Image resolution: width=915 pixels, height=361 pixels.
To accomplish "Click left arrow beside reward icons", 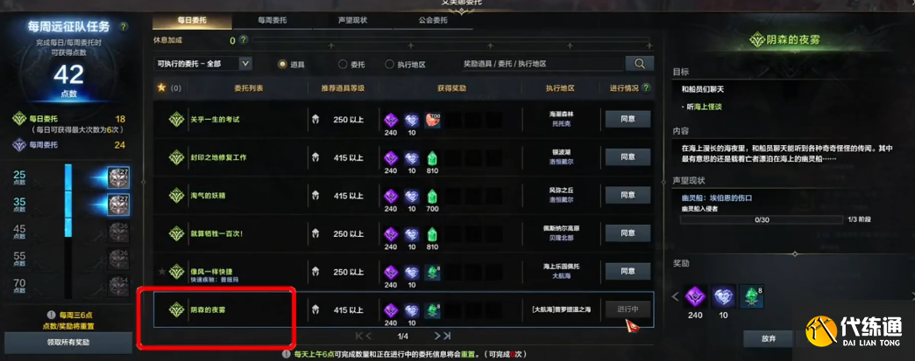I will pos(676,296).
